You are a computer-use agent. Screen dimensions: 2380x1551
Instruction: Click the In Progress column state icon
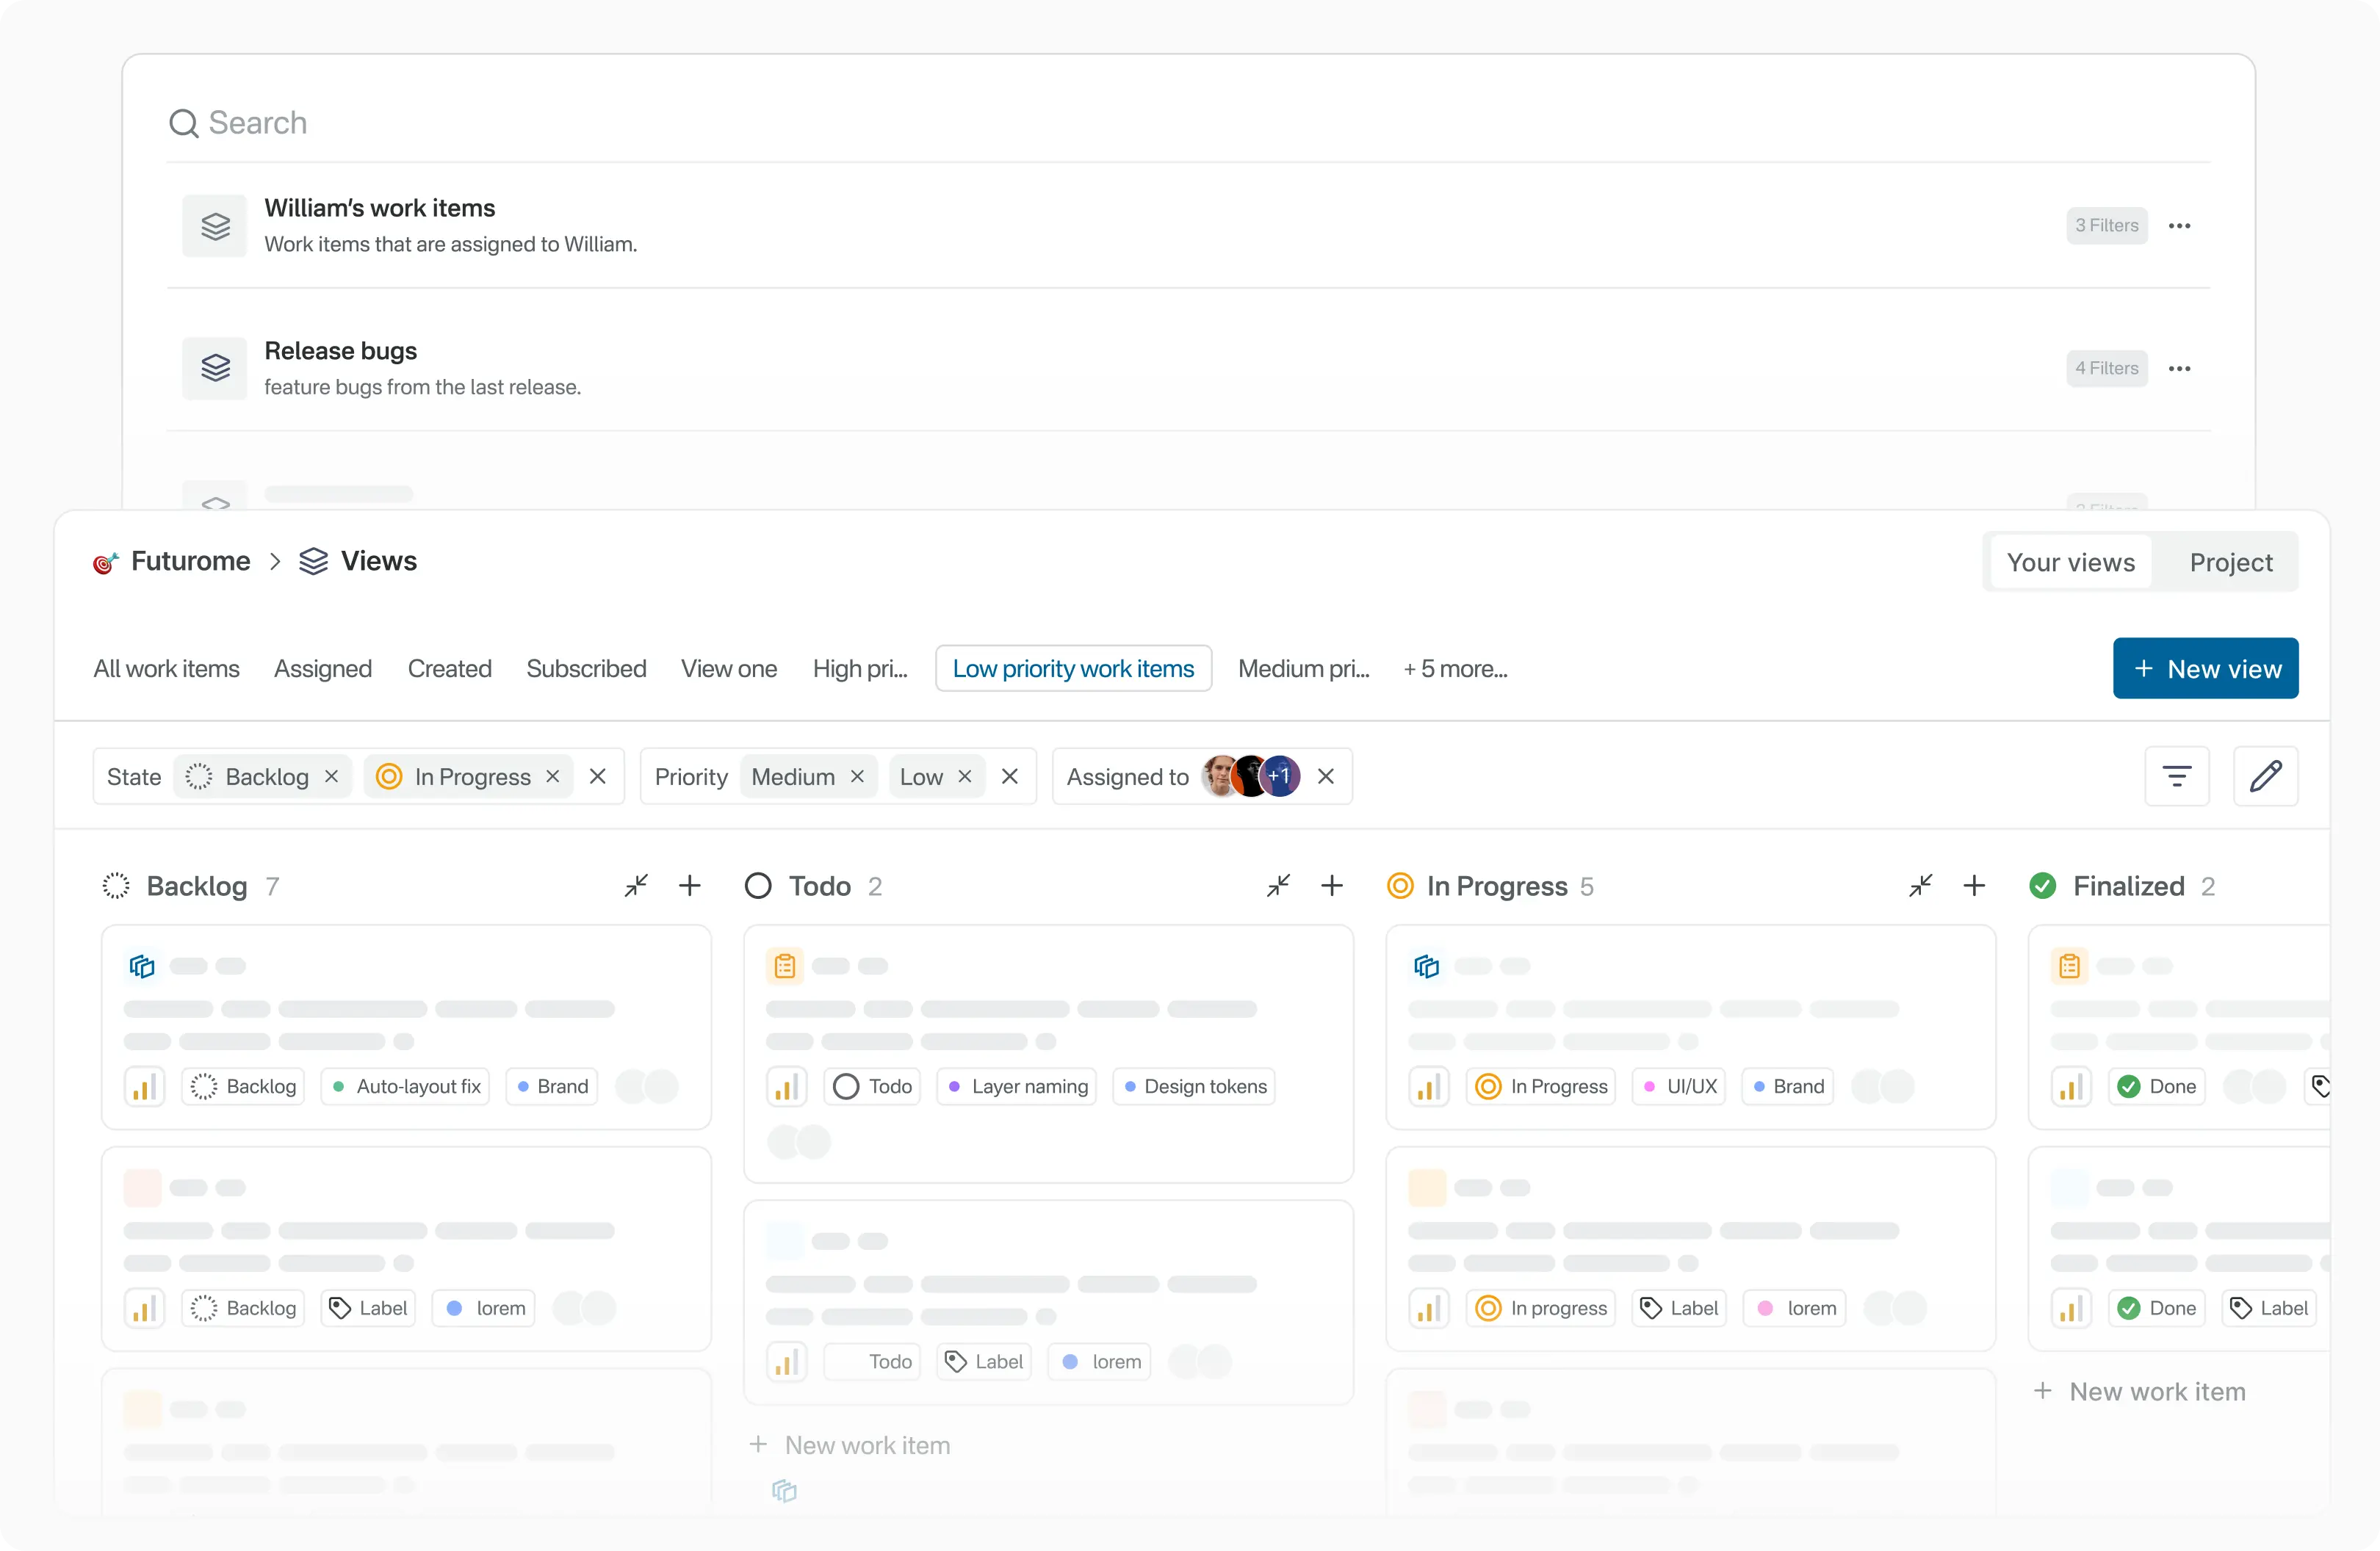click(x=1400, y=886)
